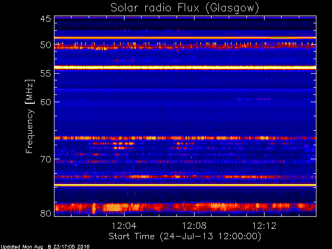
Task: Click the 80 frequency tick label
Action: tap(46, 213)
